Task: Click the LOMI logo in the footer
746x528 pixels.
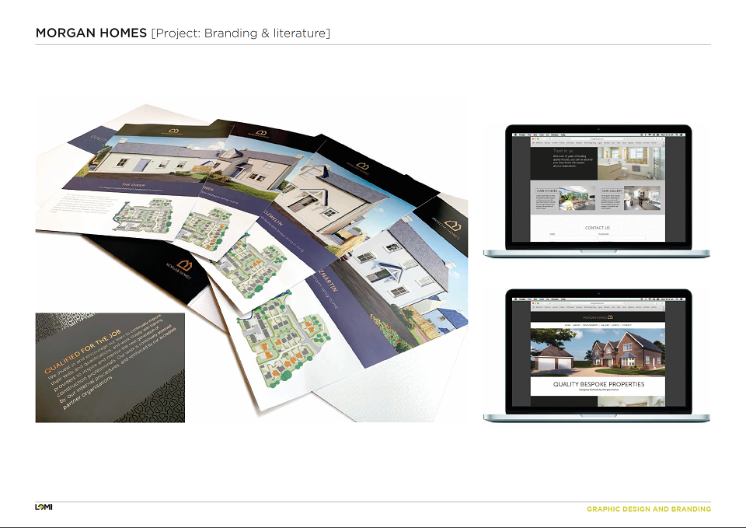Action: click(x=44, y=507)
